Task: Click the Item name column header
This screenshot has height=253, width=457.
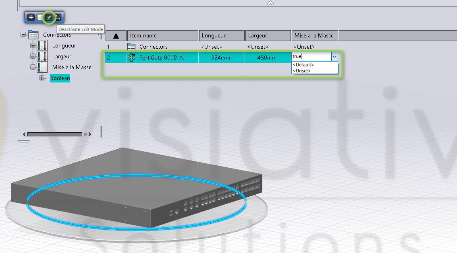Action: click(x=163, y=35)
